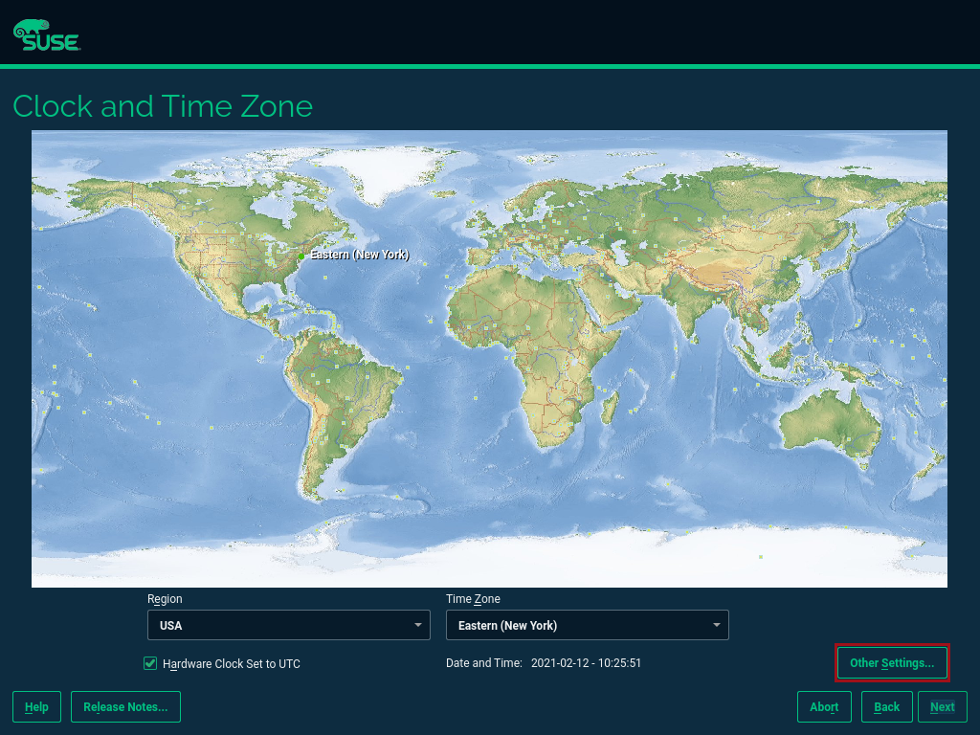Screen dimensions: 980x735
Task: Open the Other Settings dialog
Action: coord(892,662)
